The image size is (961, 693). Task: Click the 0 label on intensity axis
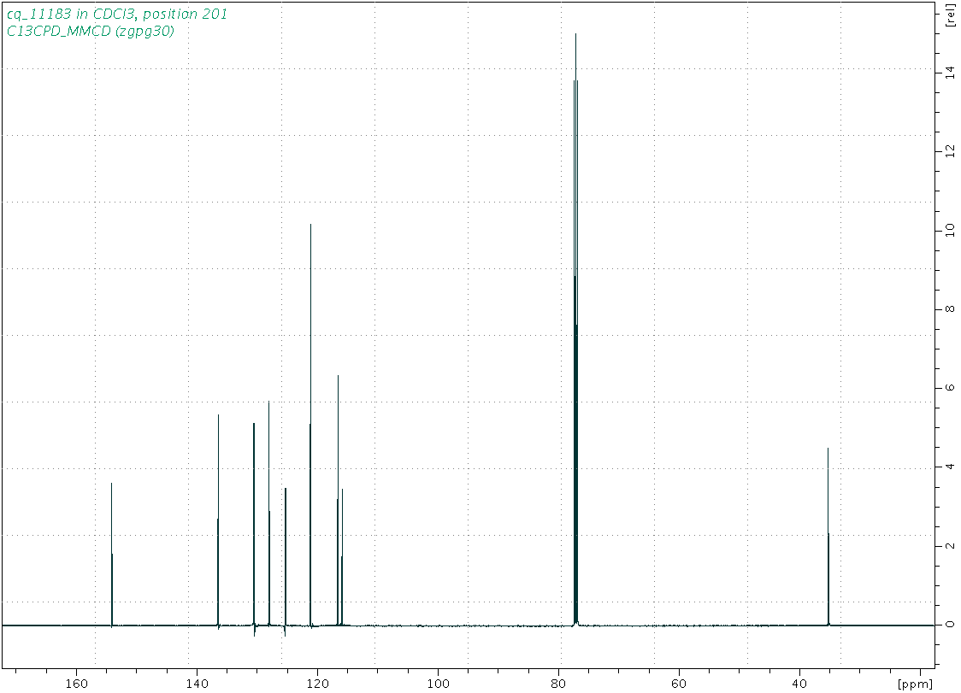click(950, 625)
